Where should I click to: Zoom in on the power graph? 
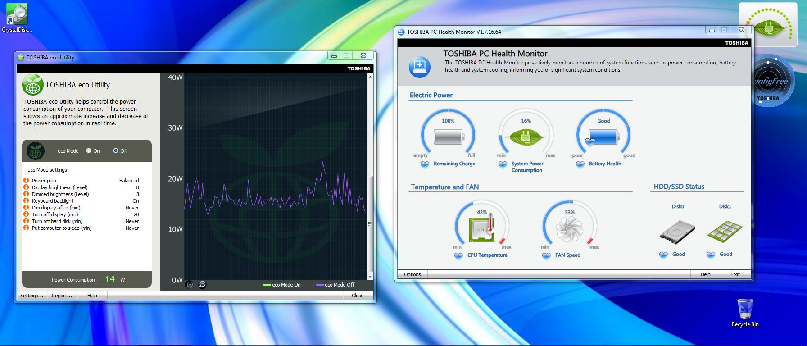tap(190, 284)
